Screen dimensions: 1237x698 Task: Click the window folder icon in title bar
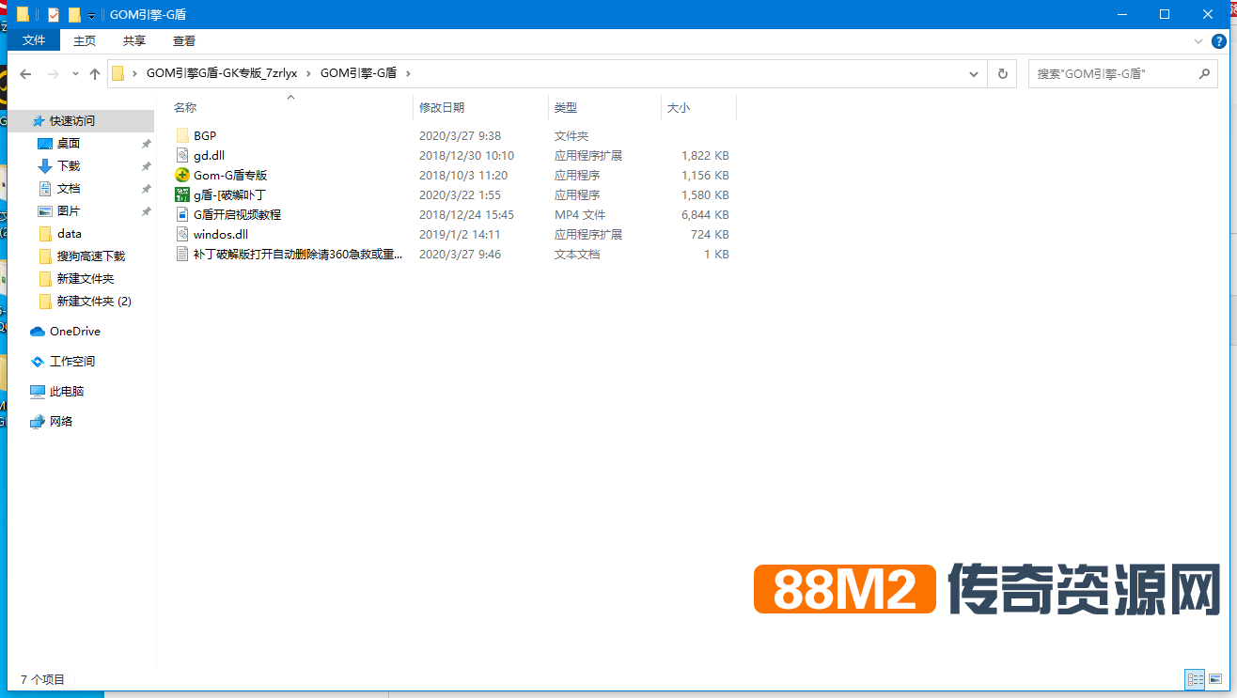[x=23, y=15]
